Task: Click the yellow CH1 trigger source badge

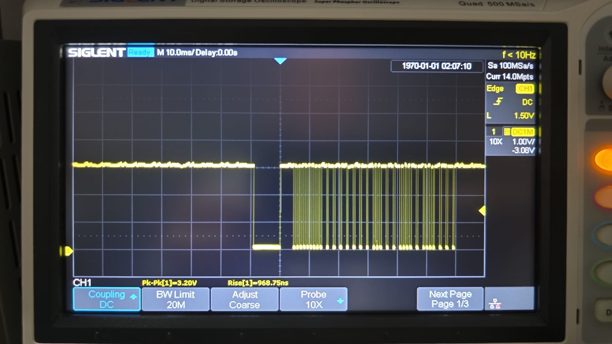Action: tap(525, 89)
